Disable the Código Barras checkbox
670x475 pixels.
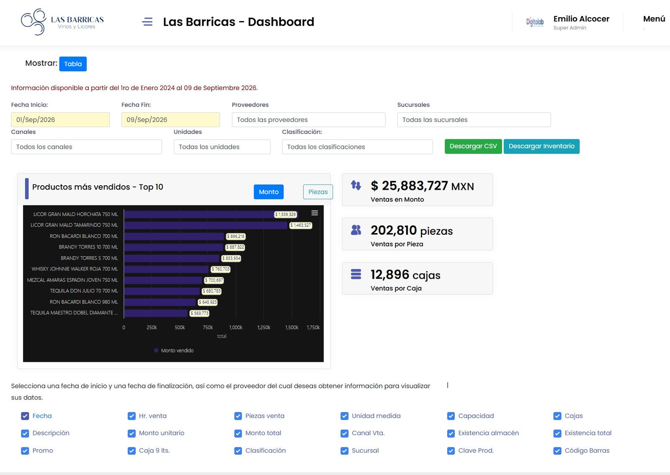557,451
